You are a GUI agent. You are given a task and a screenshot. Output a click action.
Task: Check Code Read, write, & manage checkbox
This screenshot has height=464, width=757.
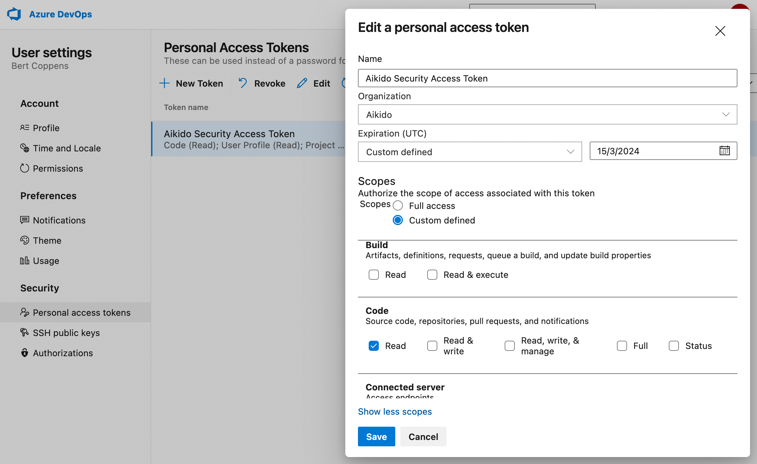coord(510,346)
